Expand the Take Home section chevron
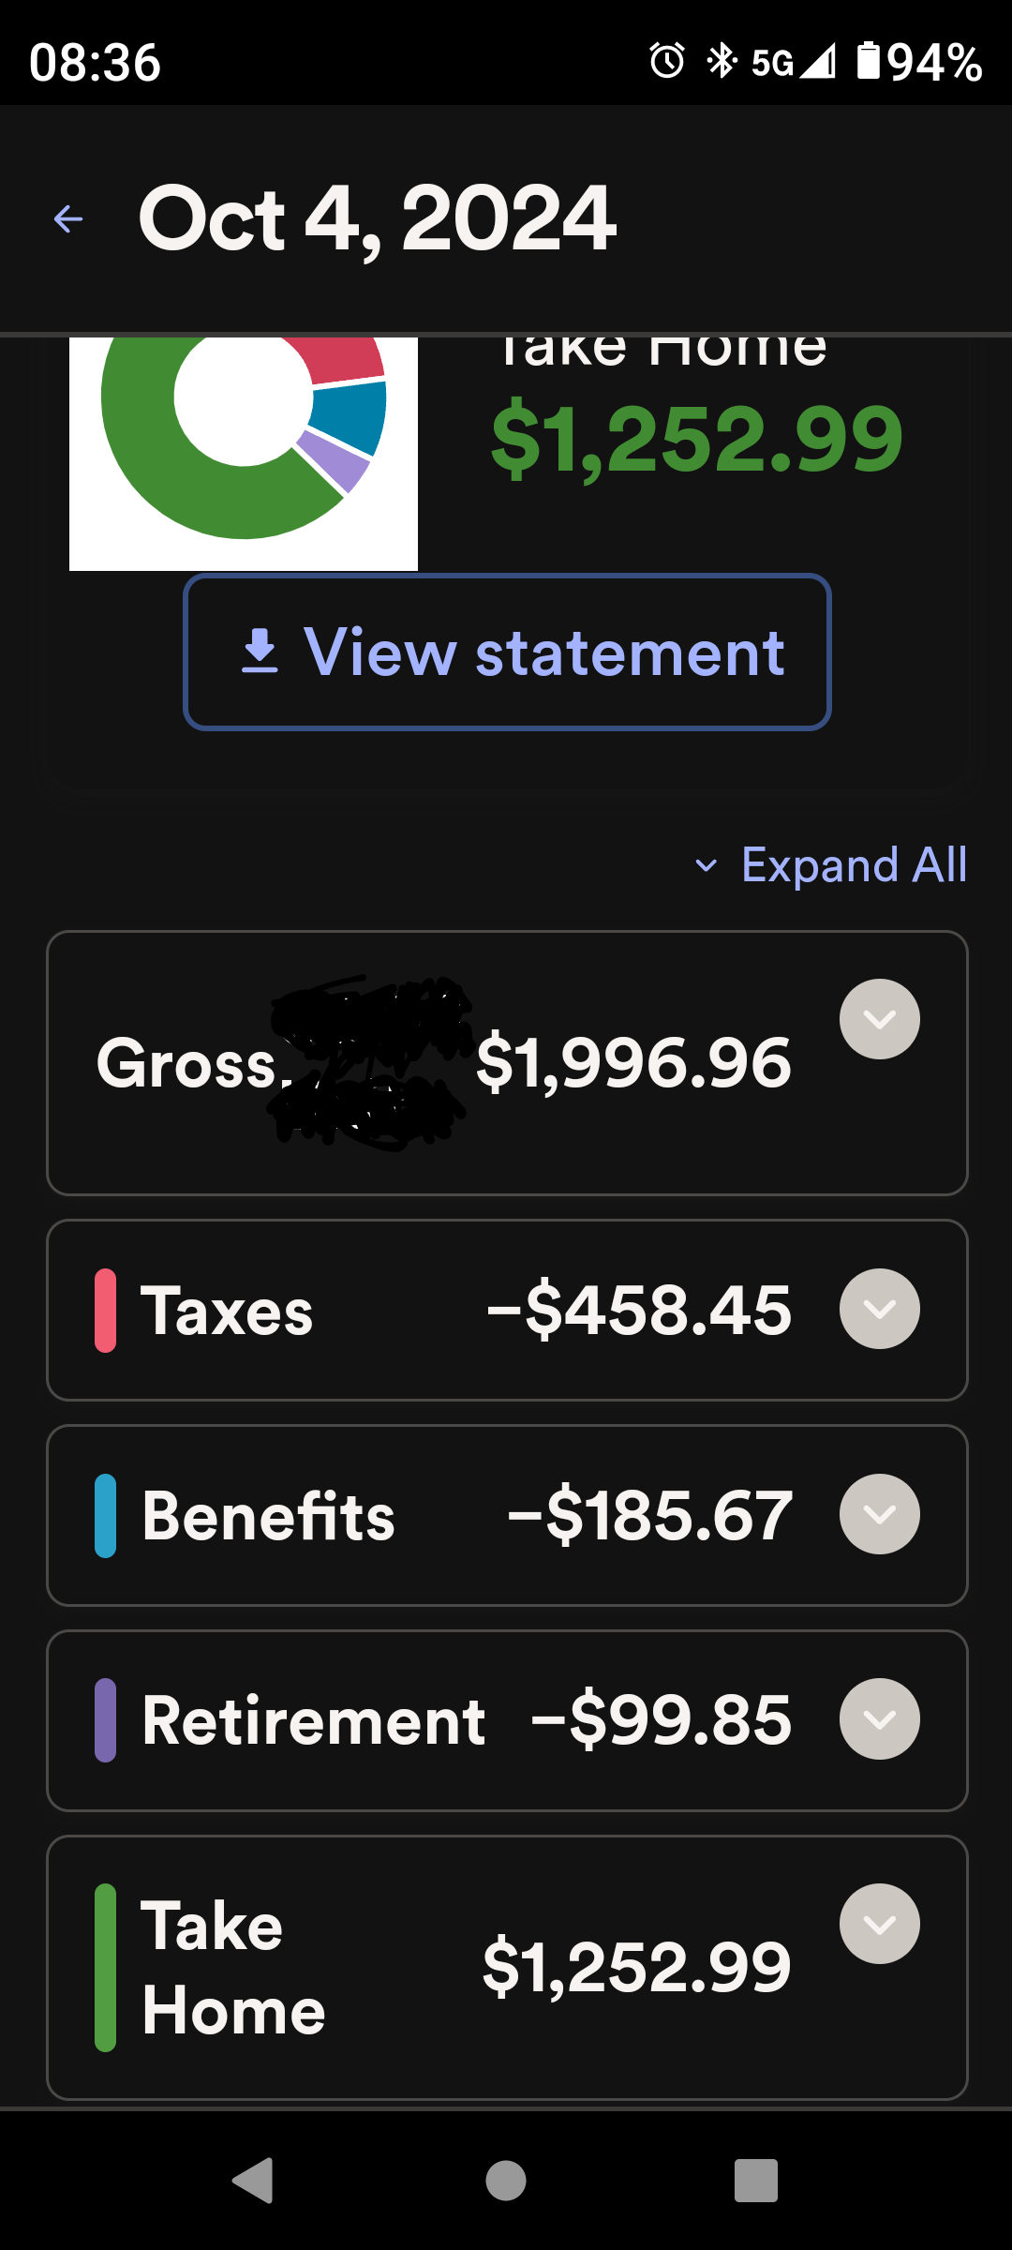The height and width of the screenshot is (2250, 1012). (879, 1924)
